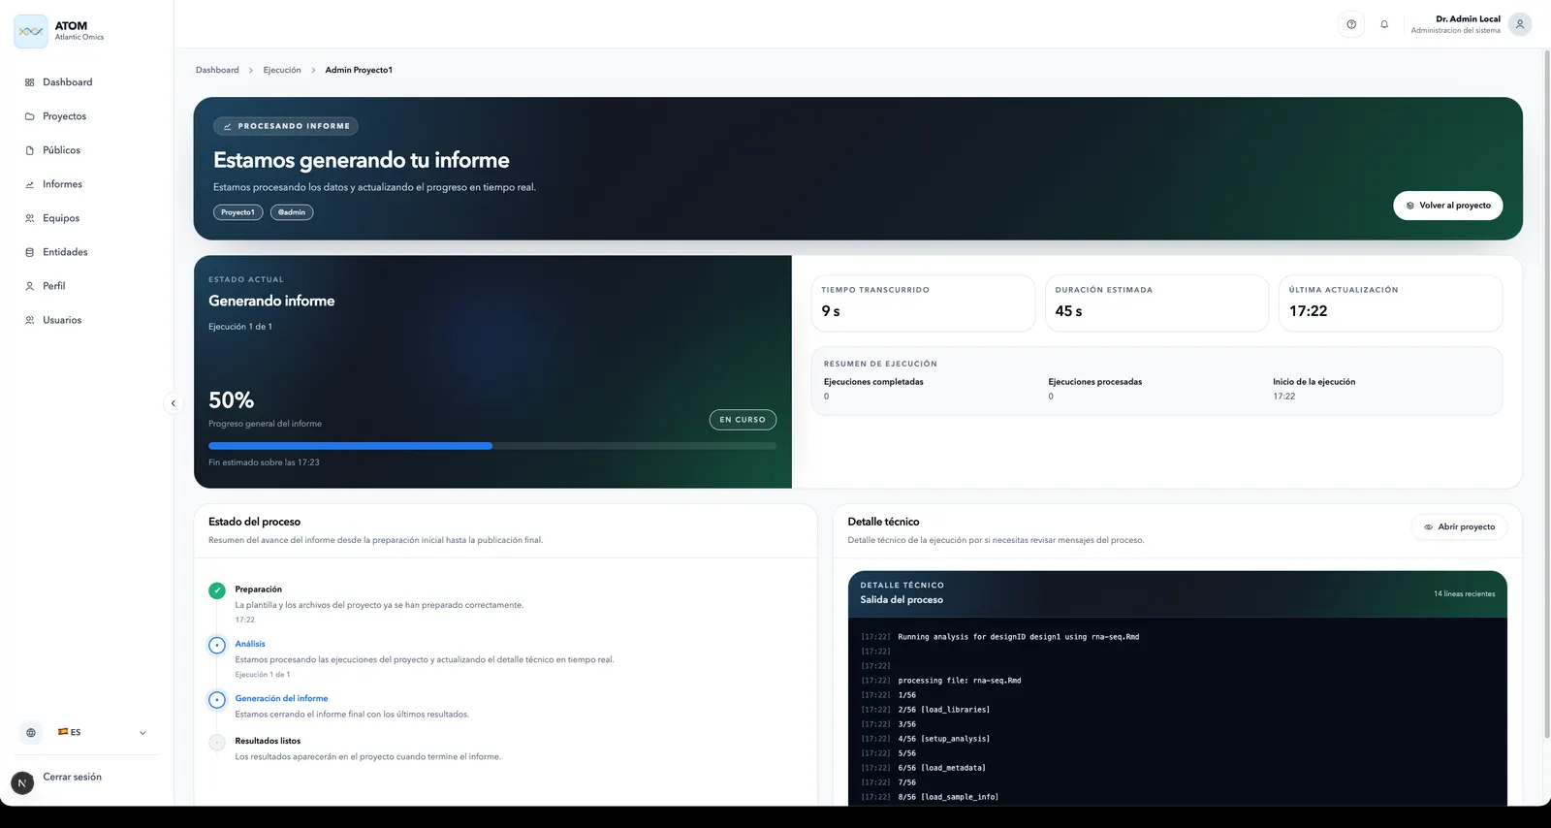The image size is (1551, 828).
Task: Open the notifications bell icon
Action: tap(1384, 24)
